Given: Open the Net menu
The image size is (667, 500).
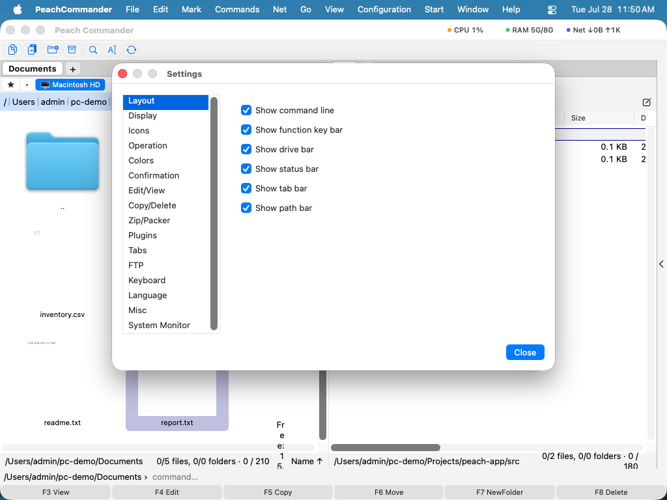Looking at the screenshot, I should click(x=279, y=9).
